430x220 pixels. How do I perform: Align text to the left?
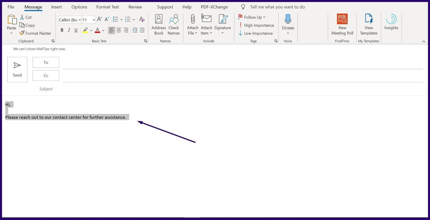(x=112, y=30)
